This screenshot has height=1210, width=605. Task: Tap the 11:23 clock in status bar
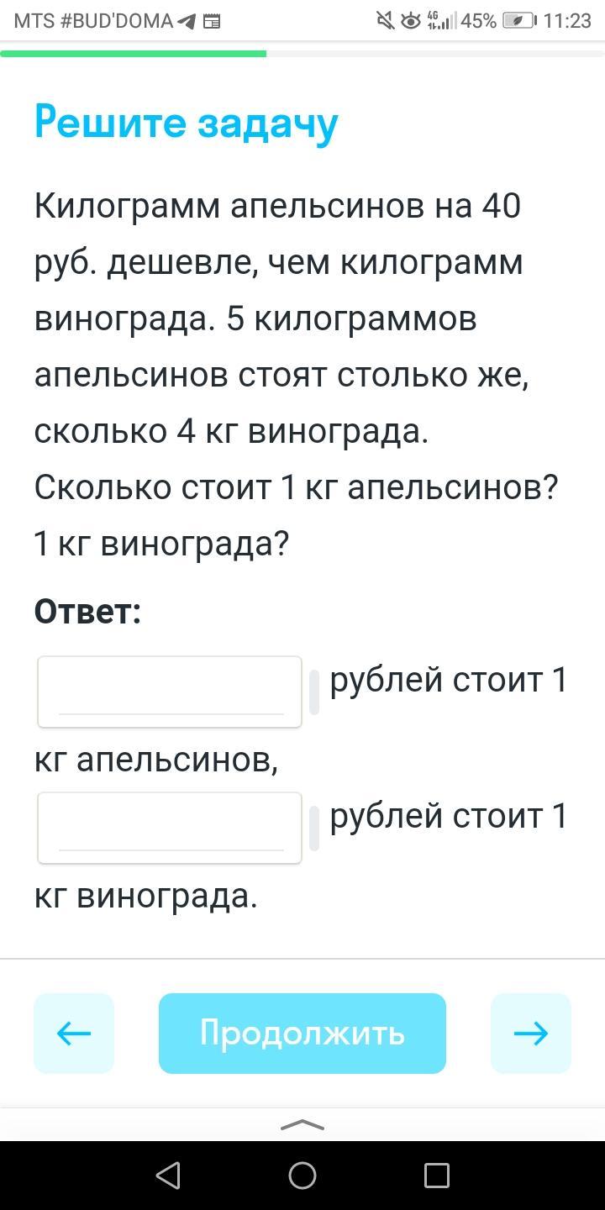pos(567,21)
